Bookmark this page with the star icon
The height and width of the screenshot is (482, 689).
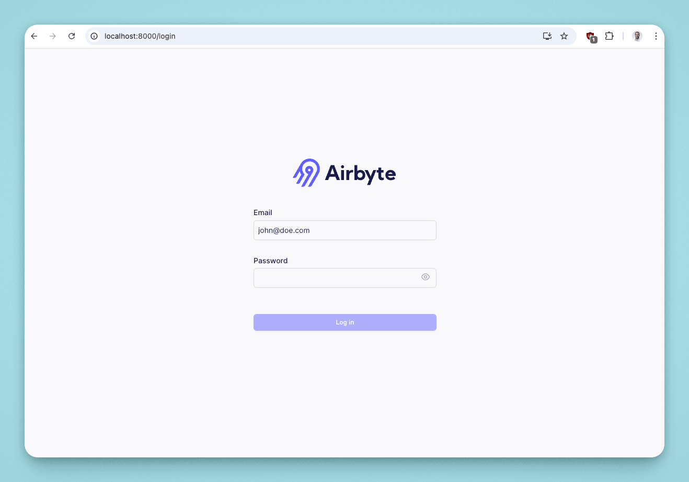coord(564,36)
